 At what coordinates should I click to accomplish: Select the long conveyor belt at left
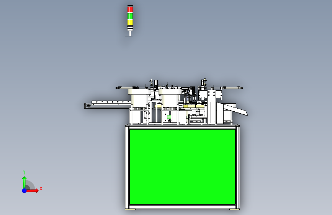click(x=107, y=105)
